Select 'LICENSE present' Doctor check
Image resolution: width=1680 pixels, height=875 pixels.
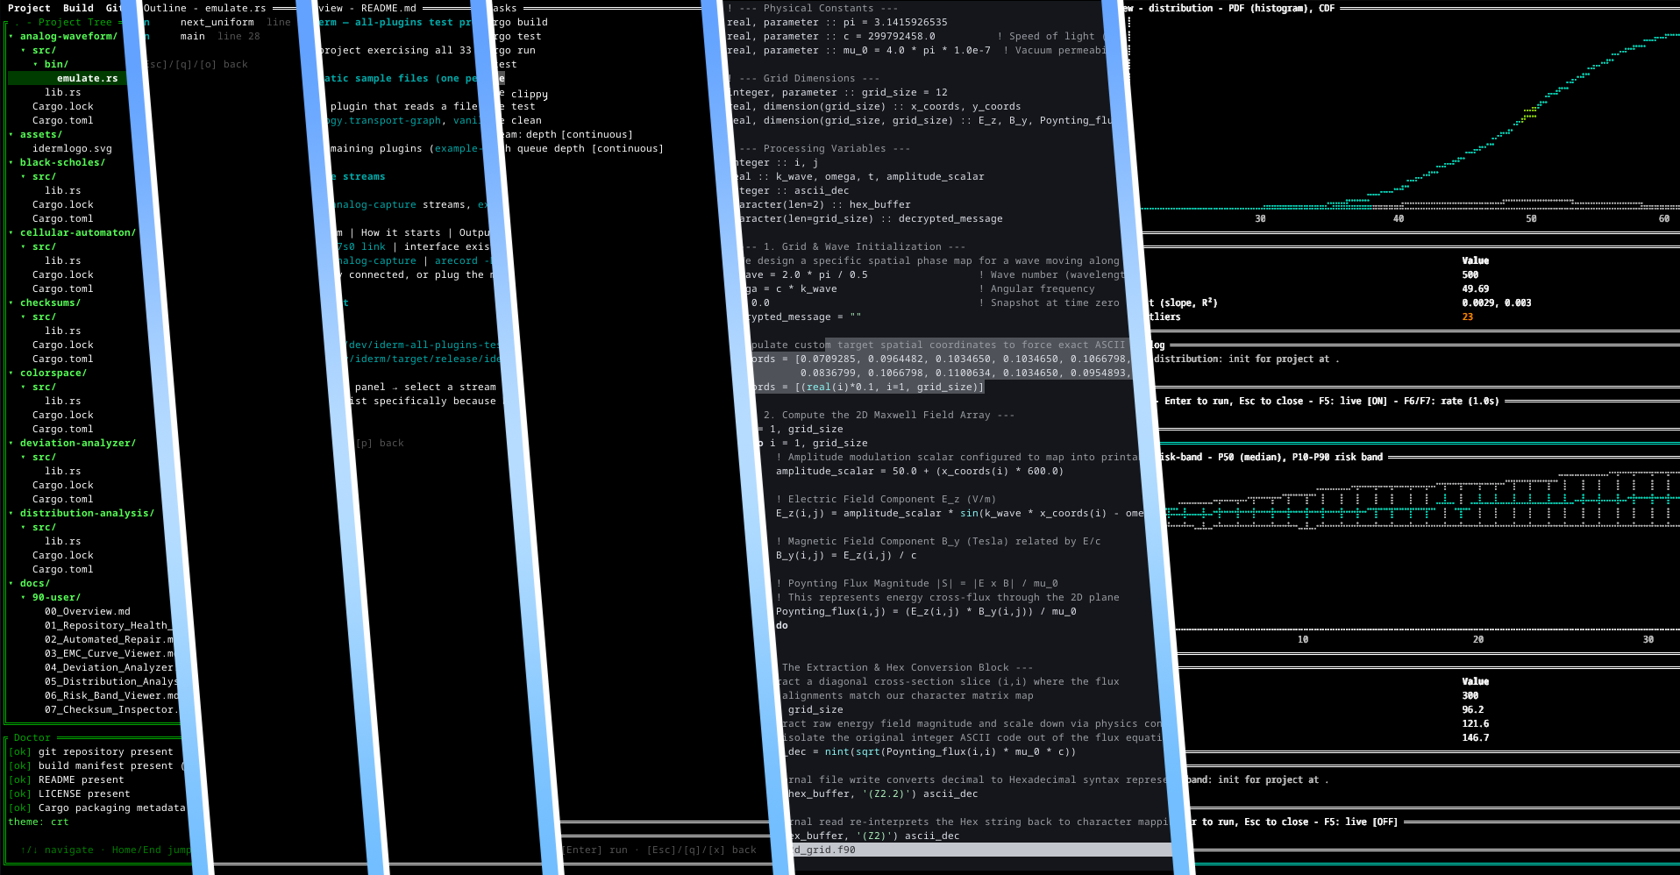(x=69, y=793)
